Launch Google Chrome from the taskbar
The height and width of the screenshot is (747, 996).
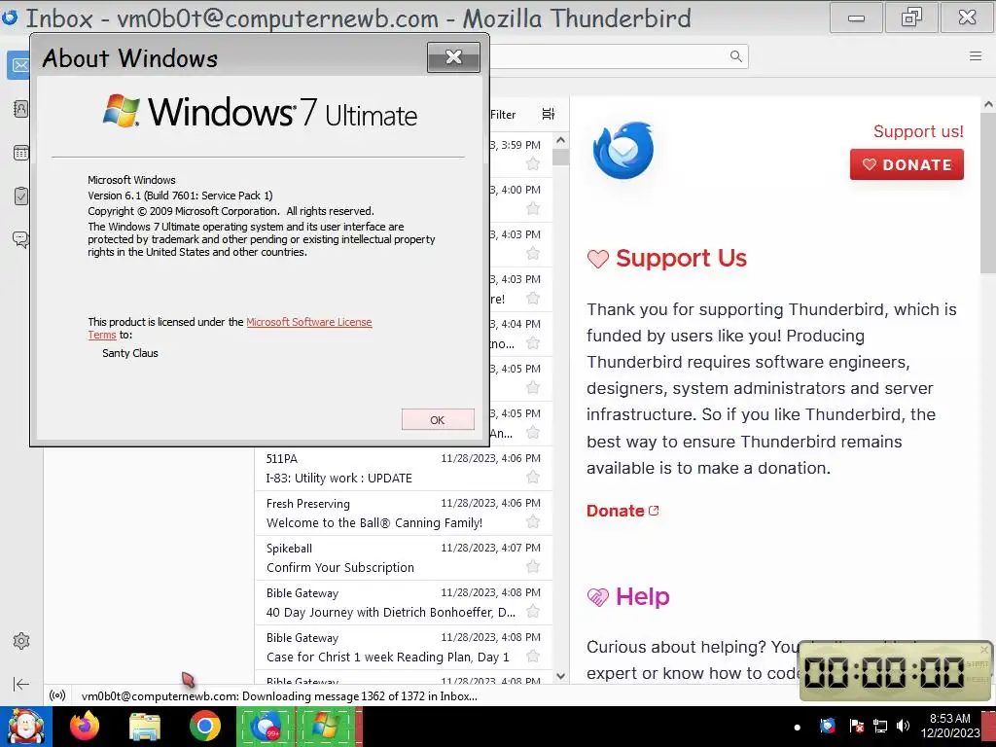point(204,727)
